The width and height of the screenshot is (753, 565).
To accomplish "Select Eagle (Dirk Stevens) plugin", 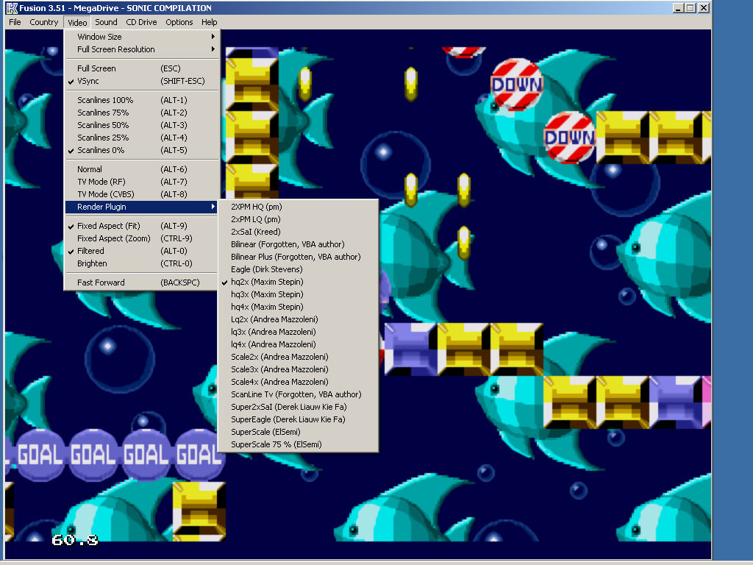I will [299, 269].
